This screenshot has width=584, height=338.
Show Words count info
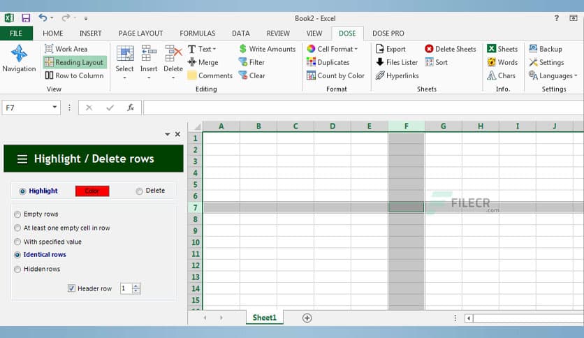(502, 62)
